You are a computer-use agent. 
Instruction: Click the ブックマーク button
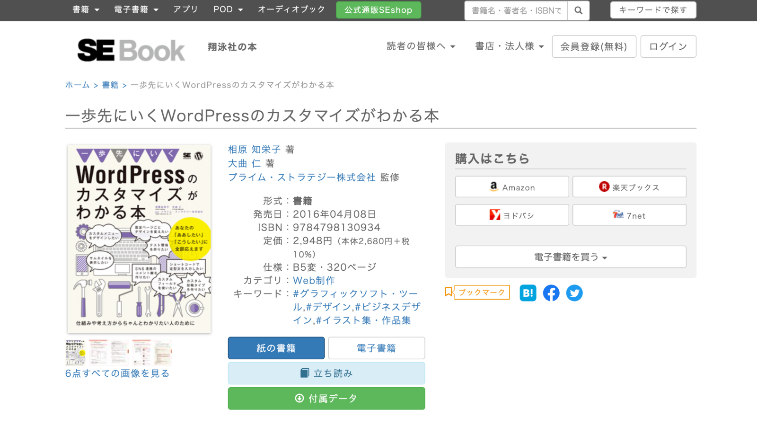pos(482,293)
